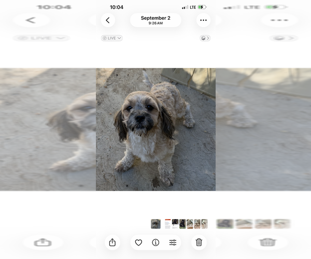Select the last thumbnail of white dog with tongue out
The width and height of the screenshot is (311, 259).
pyautogui.click(x=205, y=224)
